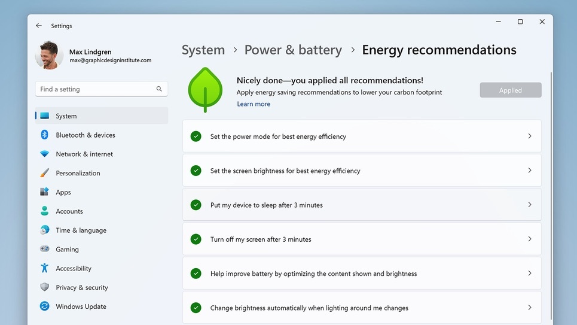The width and height of the screenshot is (577, 325).
Task: Click green checkmark beside turn off screen recommendation
Action: point(196,239)
